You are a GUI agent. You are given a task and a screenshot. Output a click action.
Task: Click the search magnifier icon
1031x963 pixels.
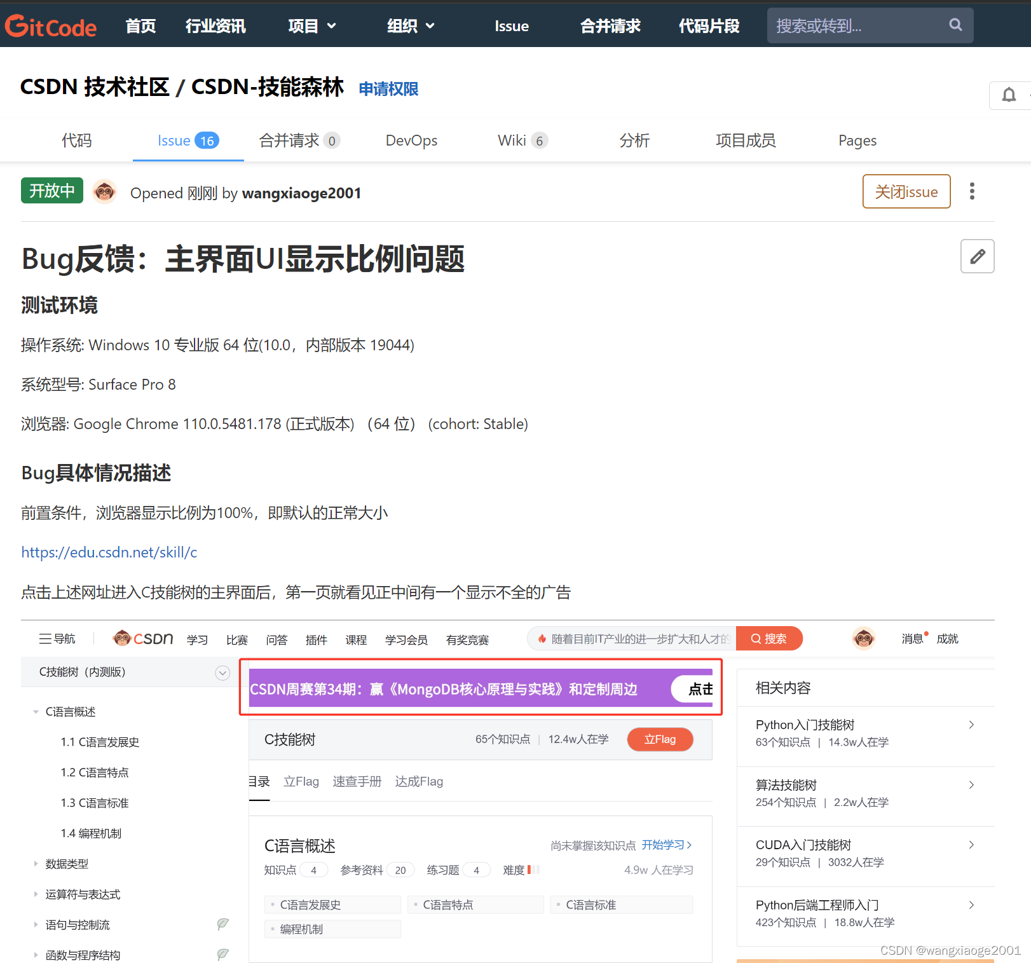(x=955, y=25)
